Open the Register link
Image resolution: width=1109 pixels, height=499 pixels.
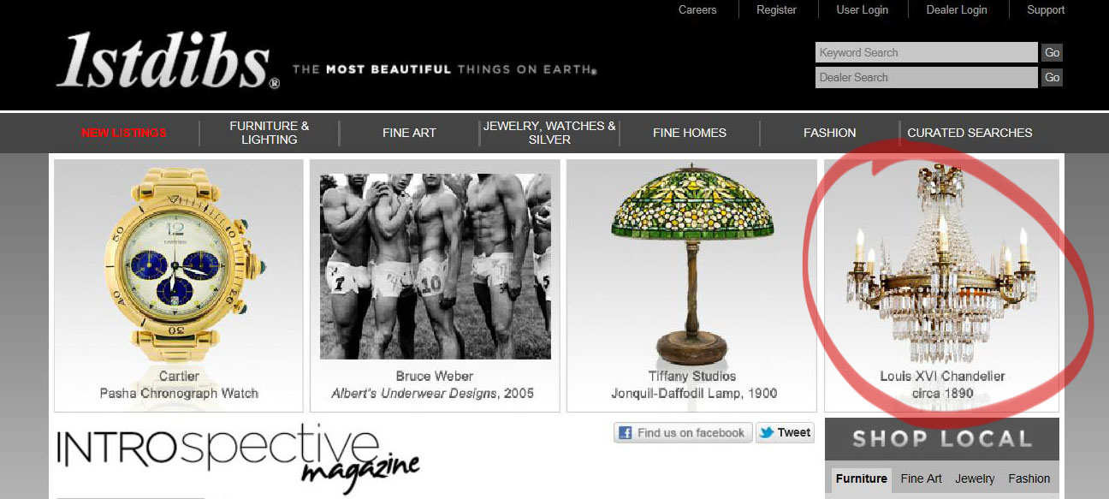776,10
